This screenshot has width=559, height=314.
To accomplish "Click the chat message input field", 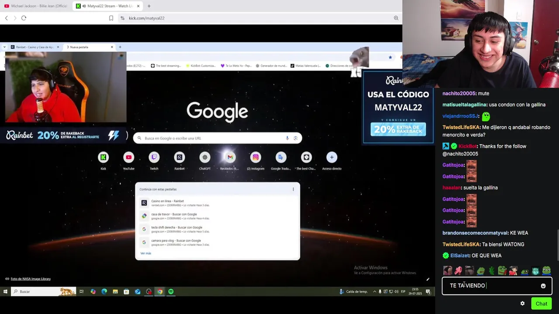I will click(491, 286).
